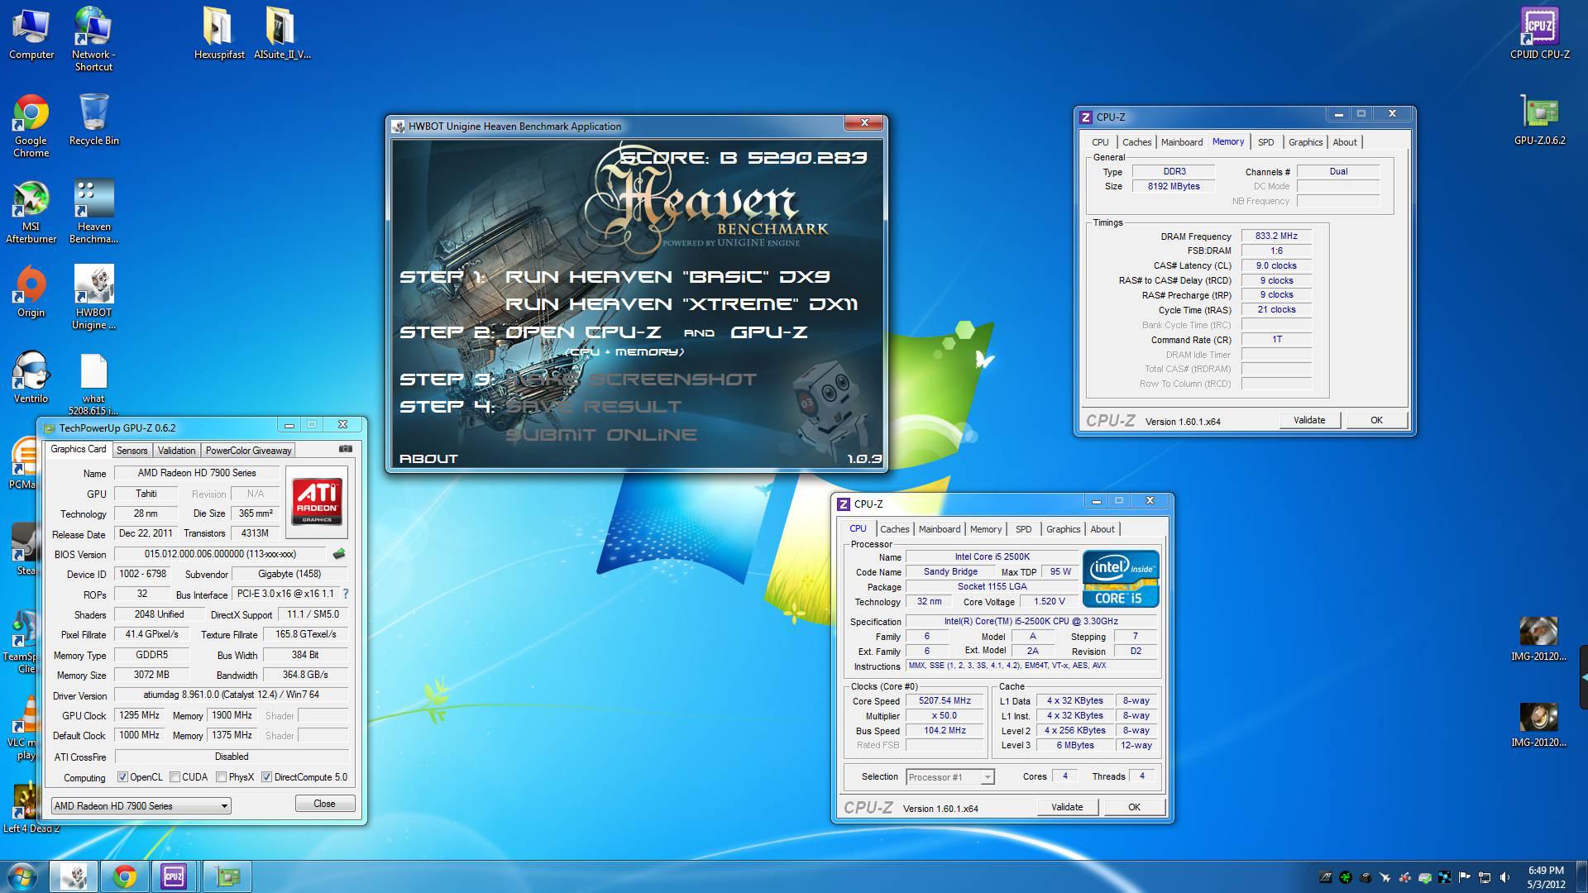Click the Show Desktop strip beside the clock
This screenshot has height=893, width=1588.
(1582, 876)
